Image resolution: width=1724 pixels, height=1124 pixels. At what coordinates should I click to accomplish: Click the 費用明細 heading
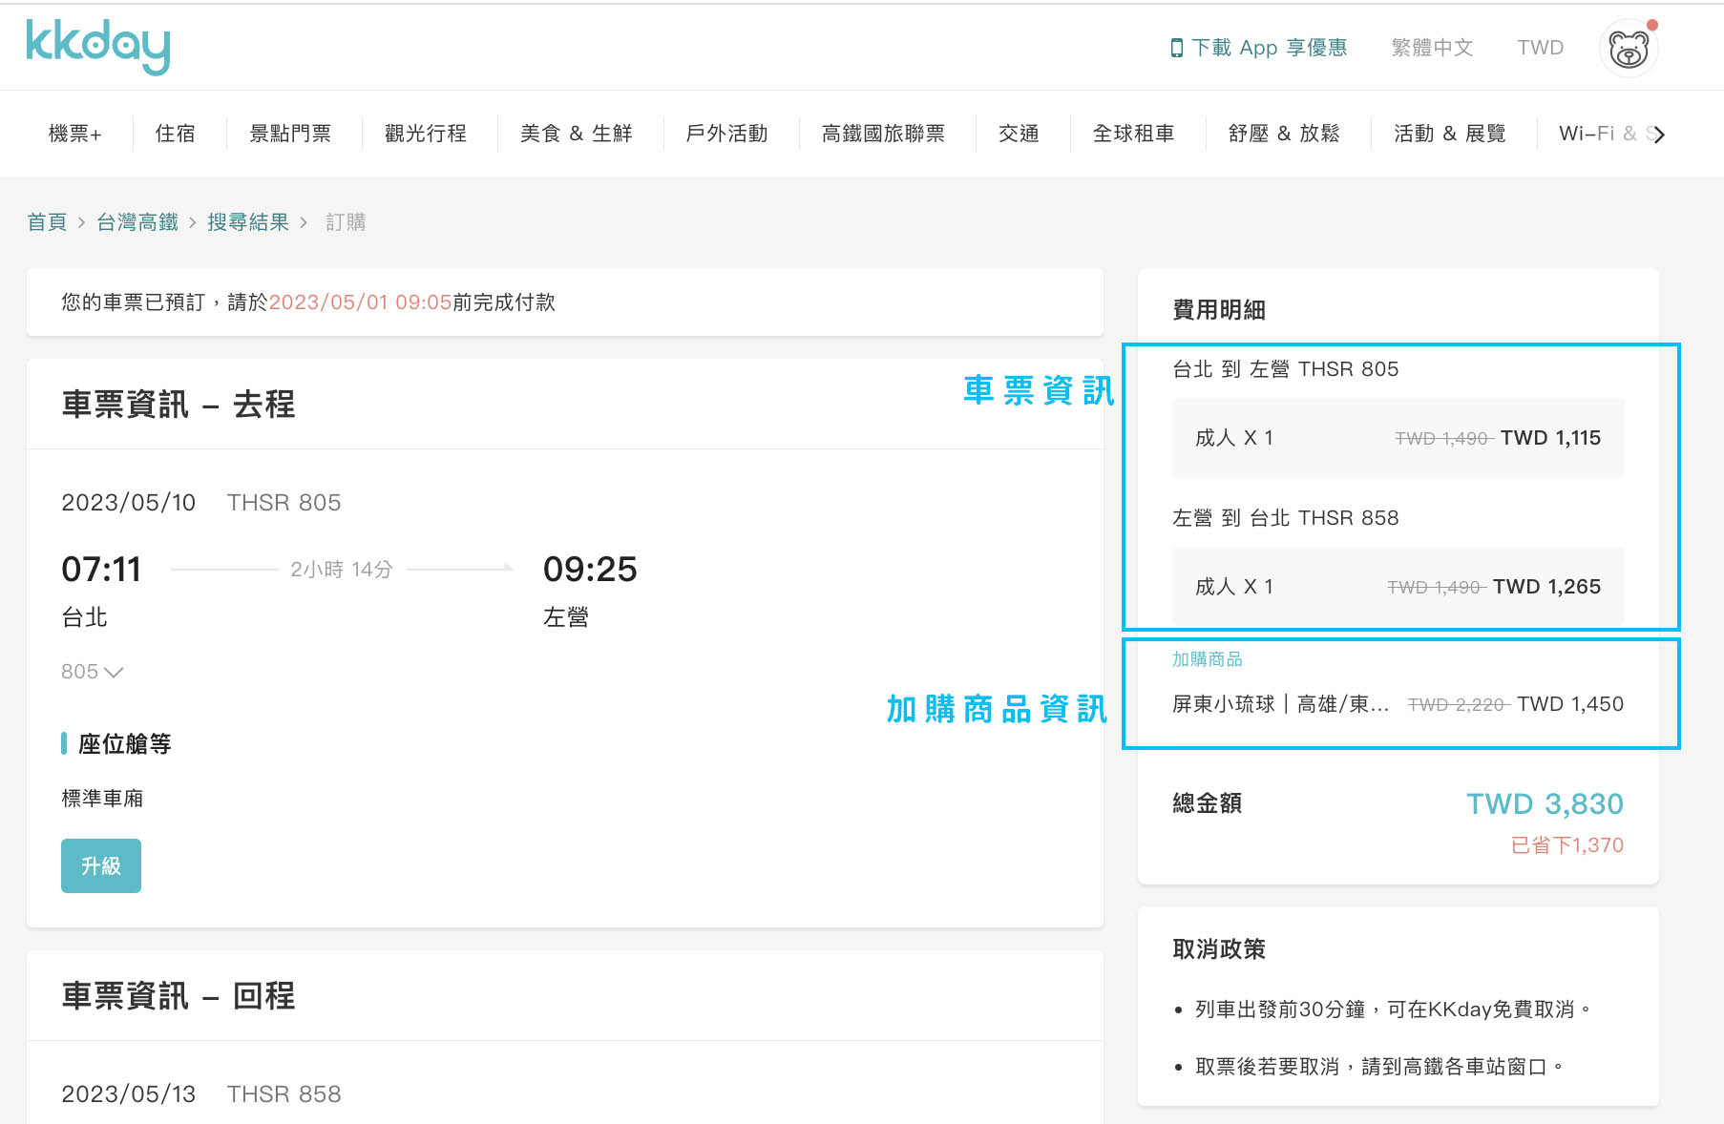coord(1219,310)
